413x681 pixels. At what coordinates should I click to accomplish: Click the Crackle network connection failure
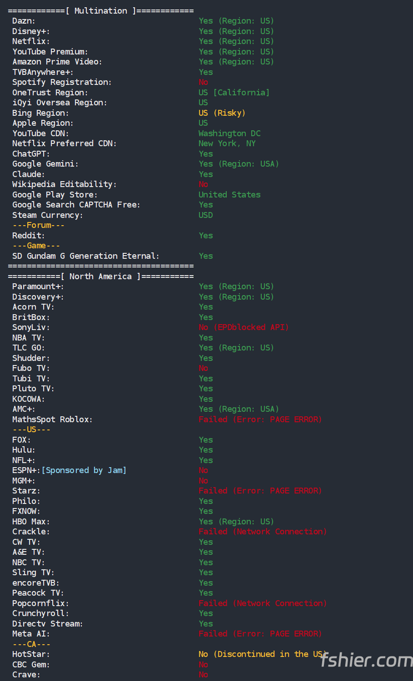[x=263, y=532]
